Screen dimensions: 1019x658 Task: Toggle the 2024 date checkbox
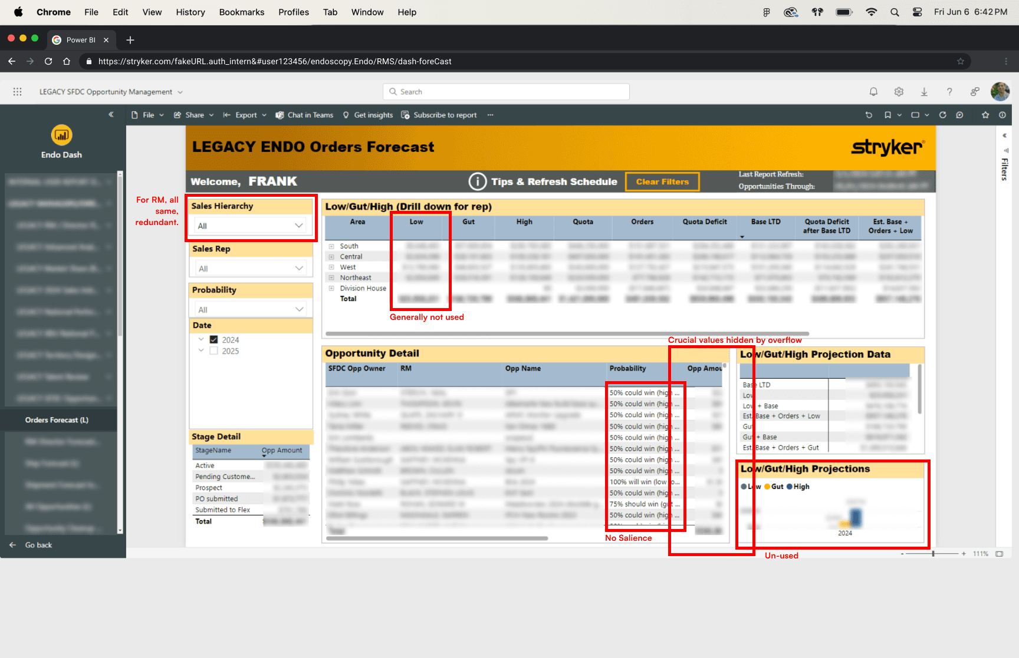tap(213, 340)
